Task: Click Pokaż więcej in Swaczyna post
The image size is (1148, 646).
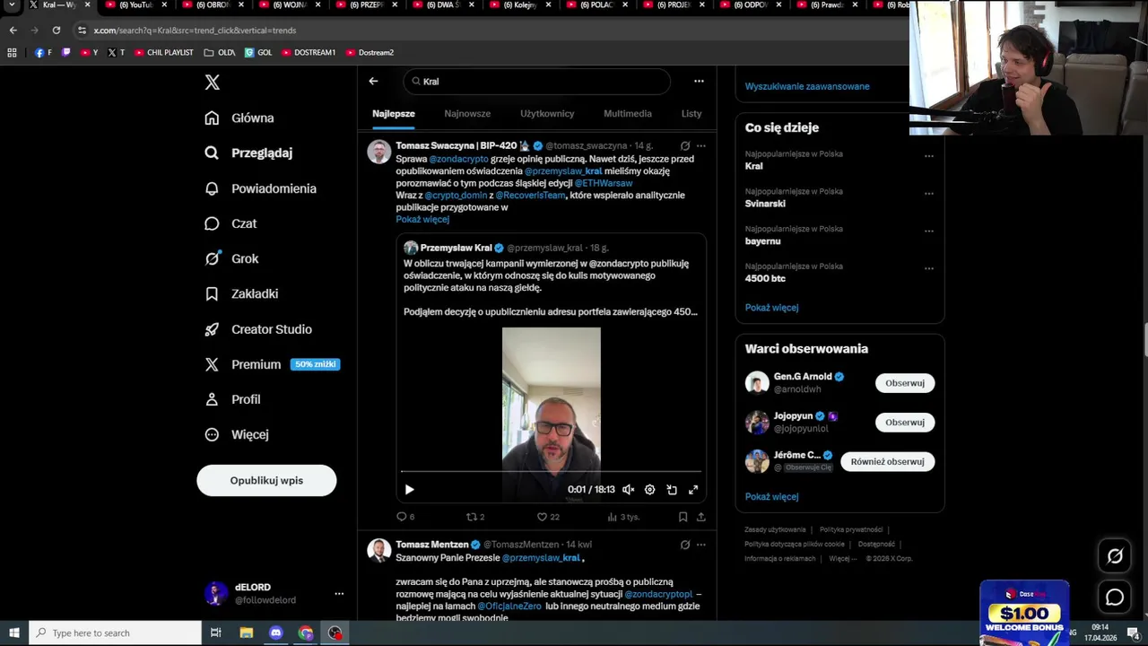Action: [x=422, y=219]
